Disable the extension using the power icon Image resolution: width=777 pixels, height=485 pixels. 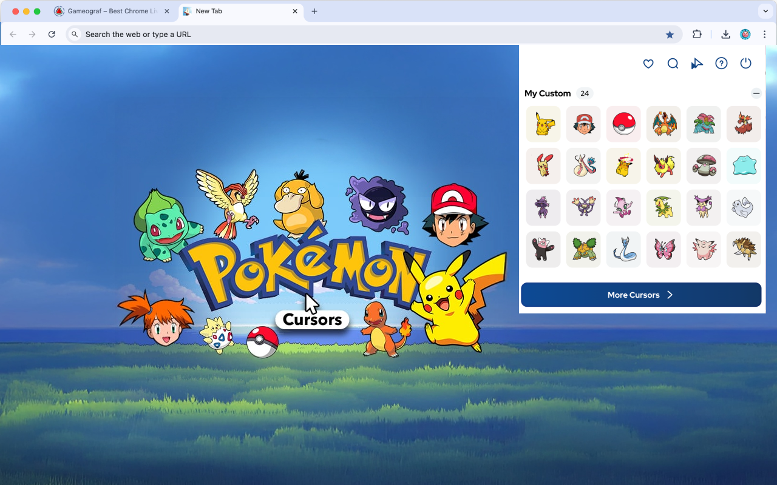pyautogui.click(x=745, y=63)
